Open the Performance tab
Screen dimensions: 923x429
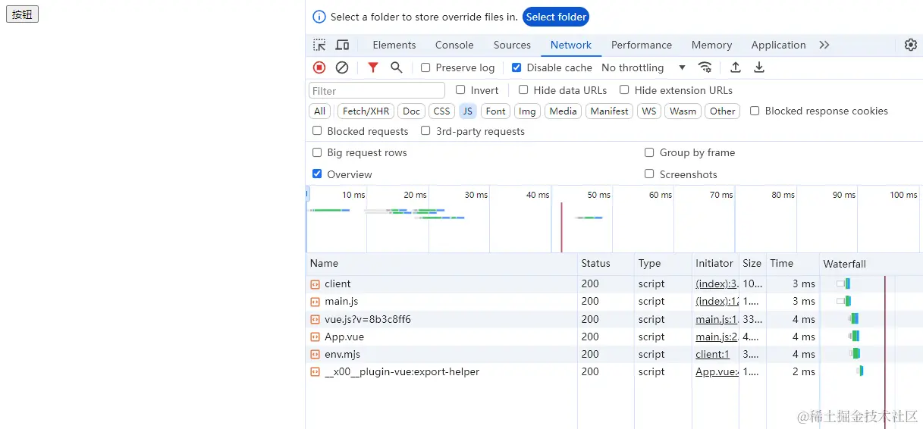(642, 45)
